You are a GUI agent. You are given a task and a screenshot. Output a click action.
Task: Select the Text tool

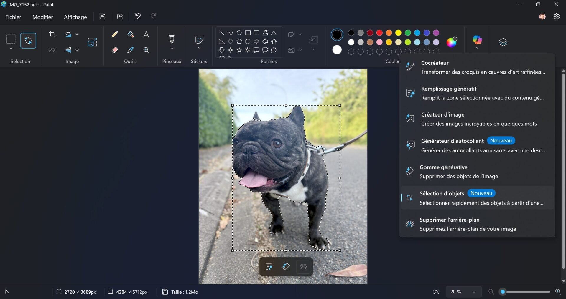point(146,34)
